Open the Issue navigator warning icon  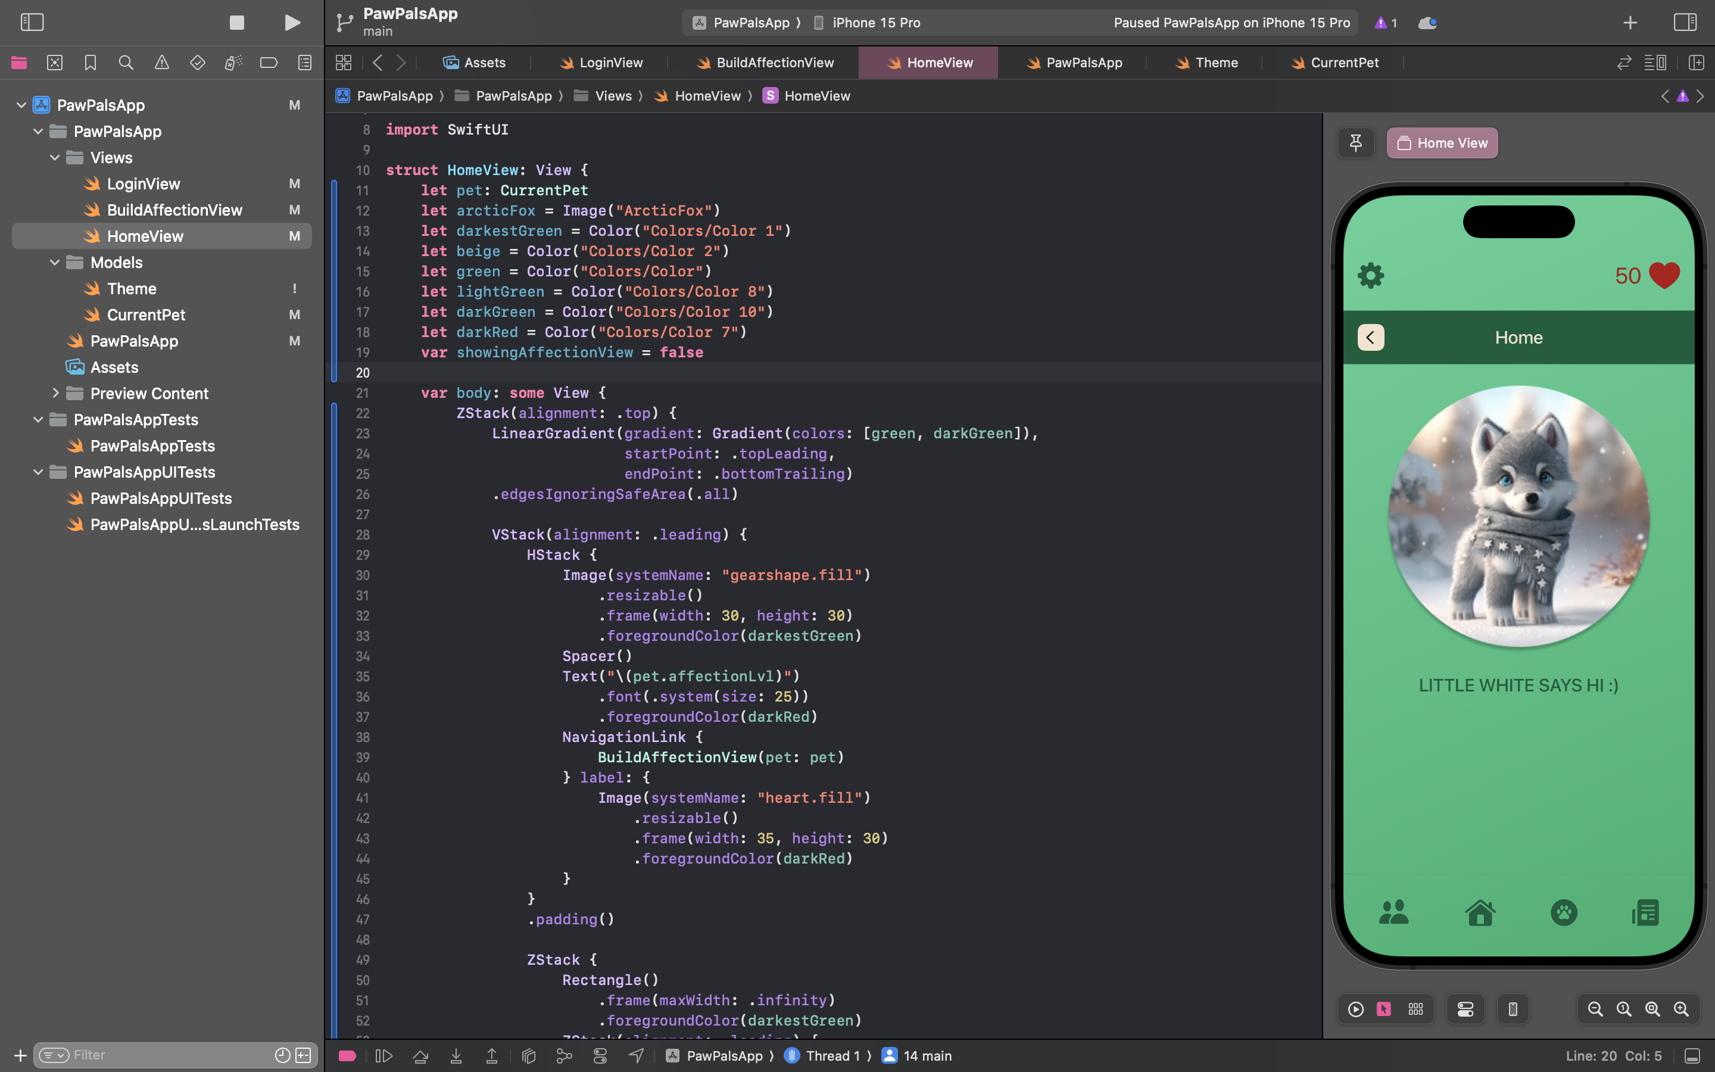click(161, 63)
